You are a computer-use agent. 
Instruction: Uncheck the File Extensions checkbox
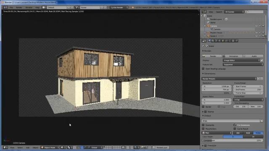click(x=235, y=125)
